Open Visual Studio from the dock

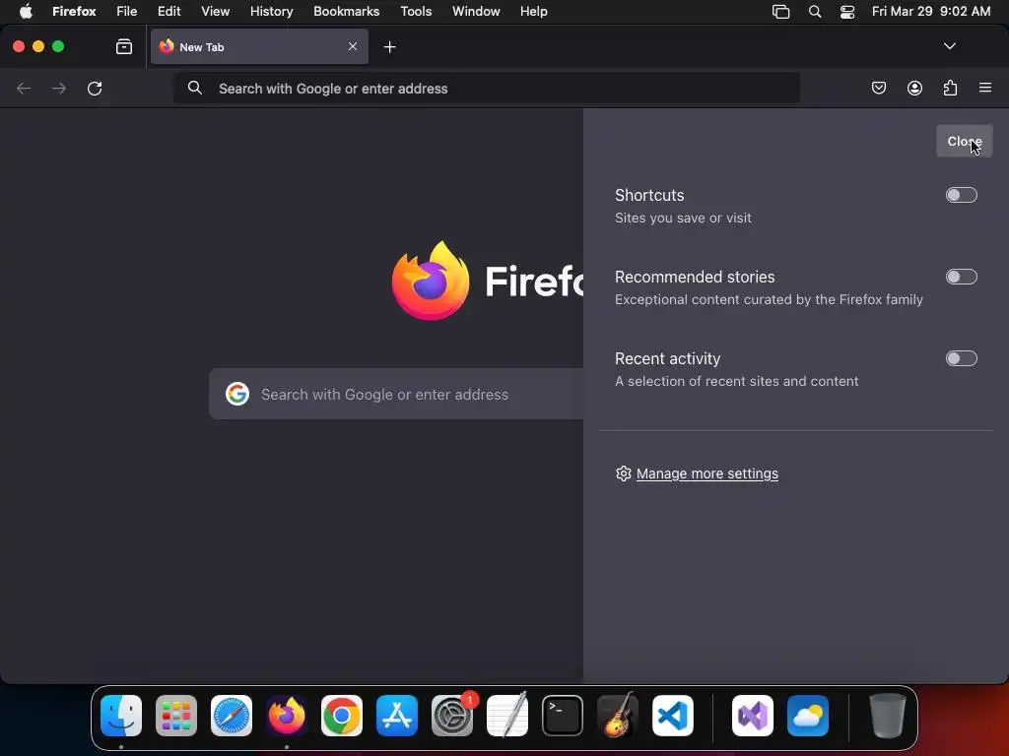pyautogui.click(x=753, y=715)
